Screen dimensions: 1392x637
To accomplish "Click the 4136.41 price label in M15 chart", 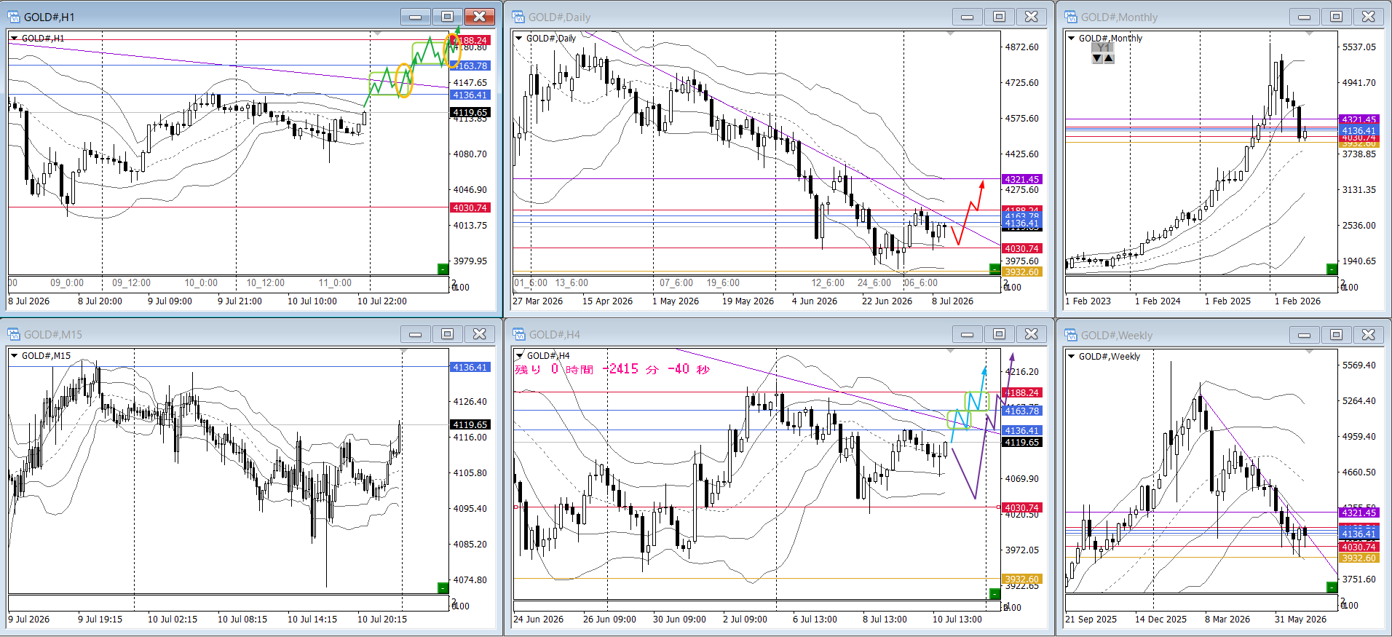I will (x=470, y=368).
